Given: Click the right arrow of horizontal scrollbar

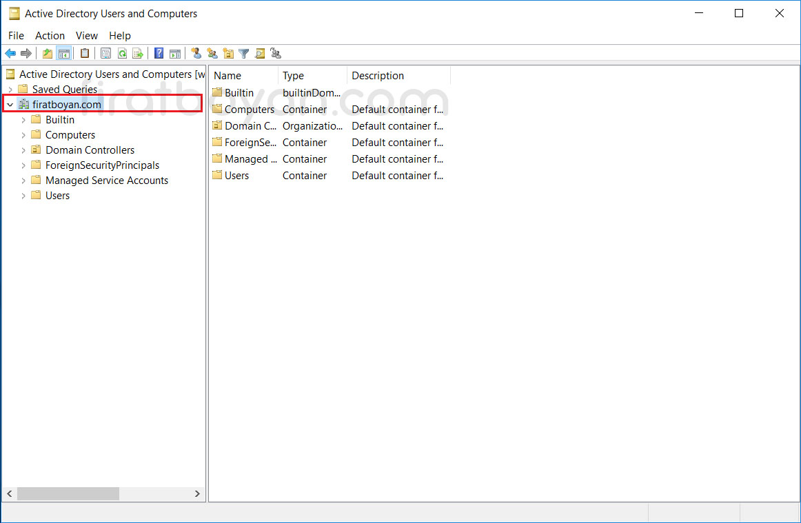Looking at the screenshot, I should pyautogui.click(x=197, y=493).
